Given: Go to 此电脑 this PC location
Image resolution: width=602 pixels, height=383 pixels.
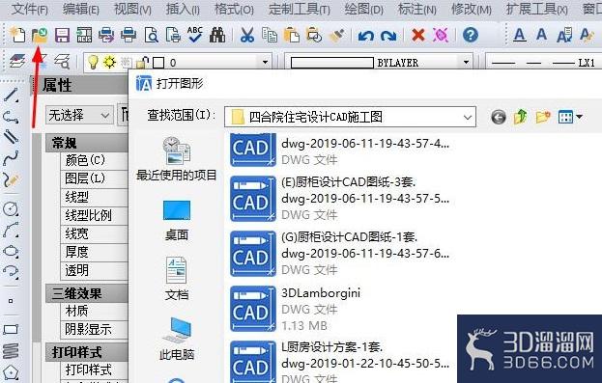Looking at the screenshot, I should coord(177,339).
